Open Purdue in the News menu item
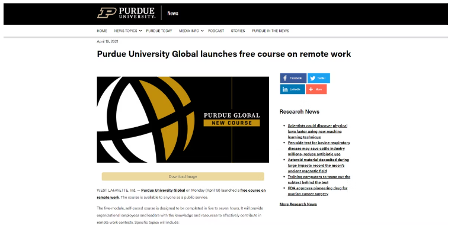 coord(270,31)
